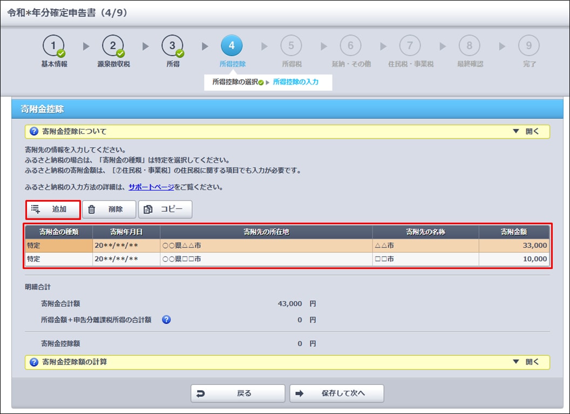Go to step 2 源泉徴収税 circle
570x414 pixels.
(113, 46)
